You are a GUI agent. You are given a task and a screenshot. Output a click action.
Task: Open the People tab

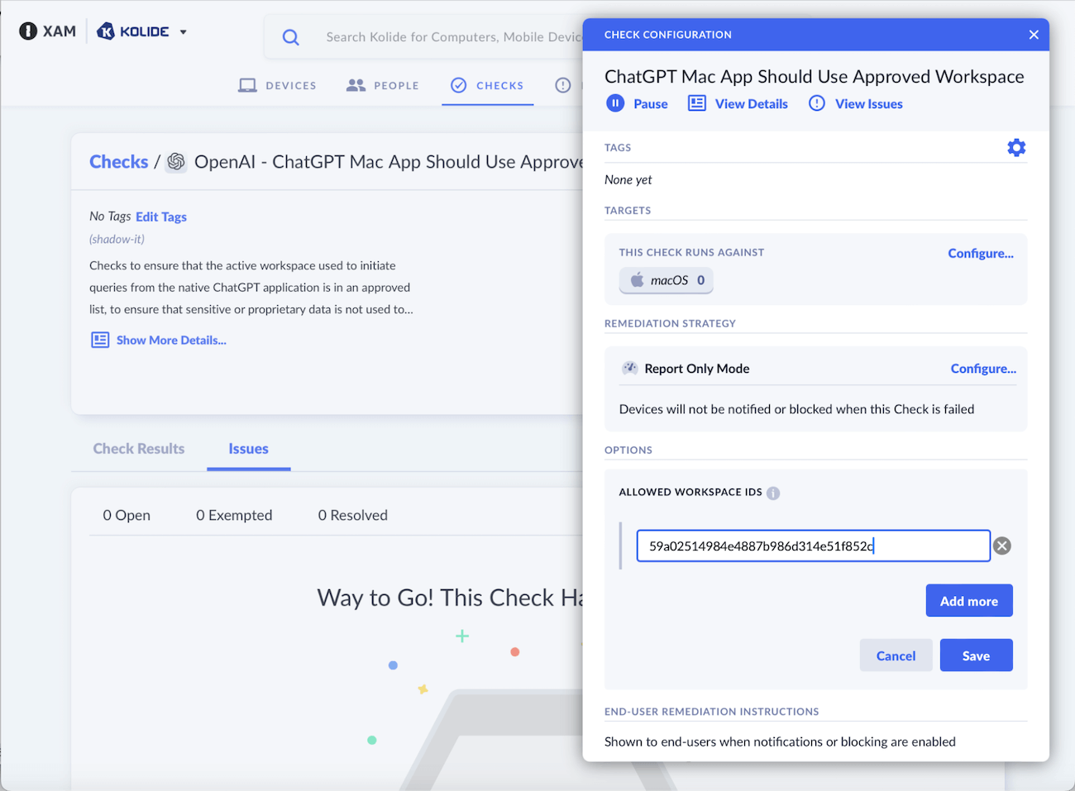pos(383,85)
